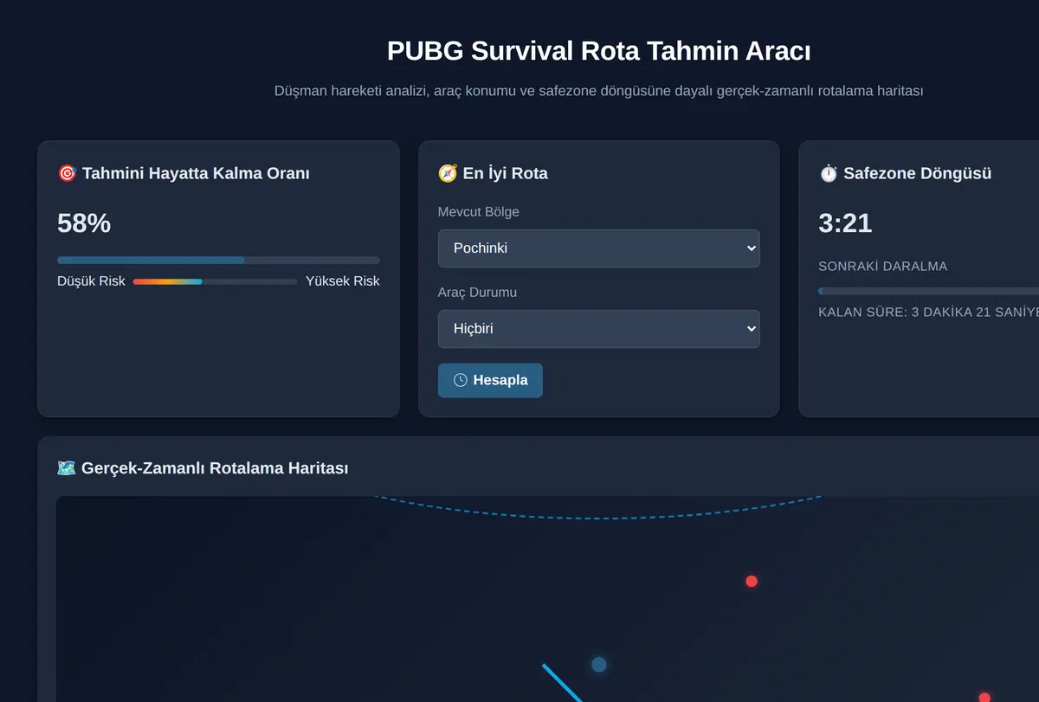The width and height of the screenshot is (1039, 702).
Task: Click the Mevcut Bölge field label
Action: [479, 212]
